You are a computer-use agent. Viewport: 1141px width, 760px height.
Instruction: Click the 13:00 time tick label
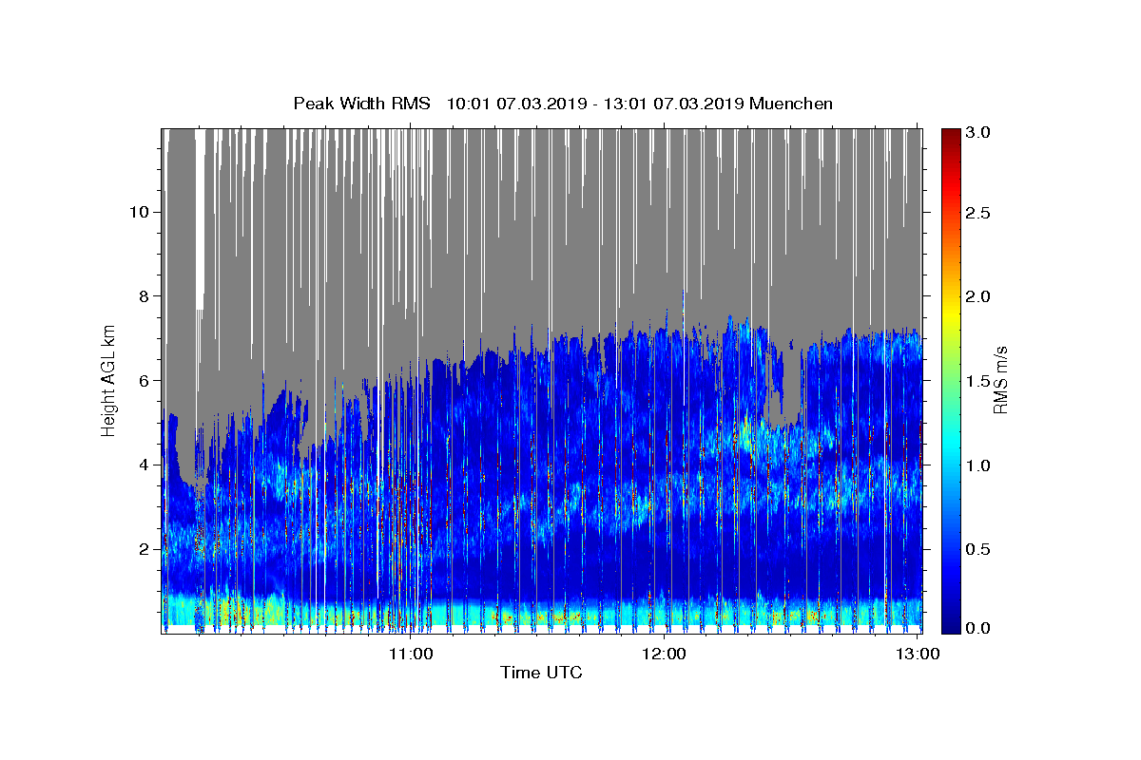[x=917, y=654]
